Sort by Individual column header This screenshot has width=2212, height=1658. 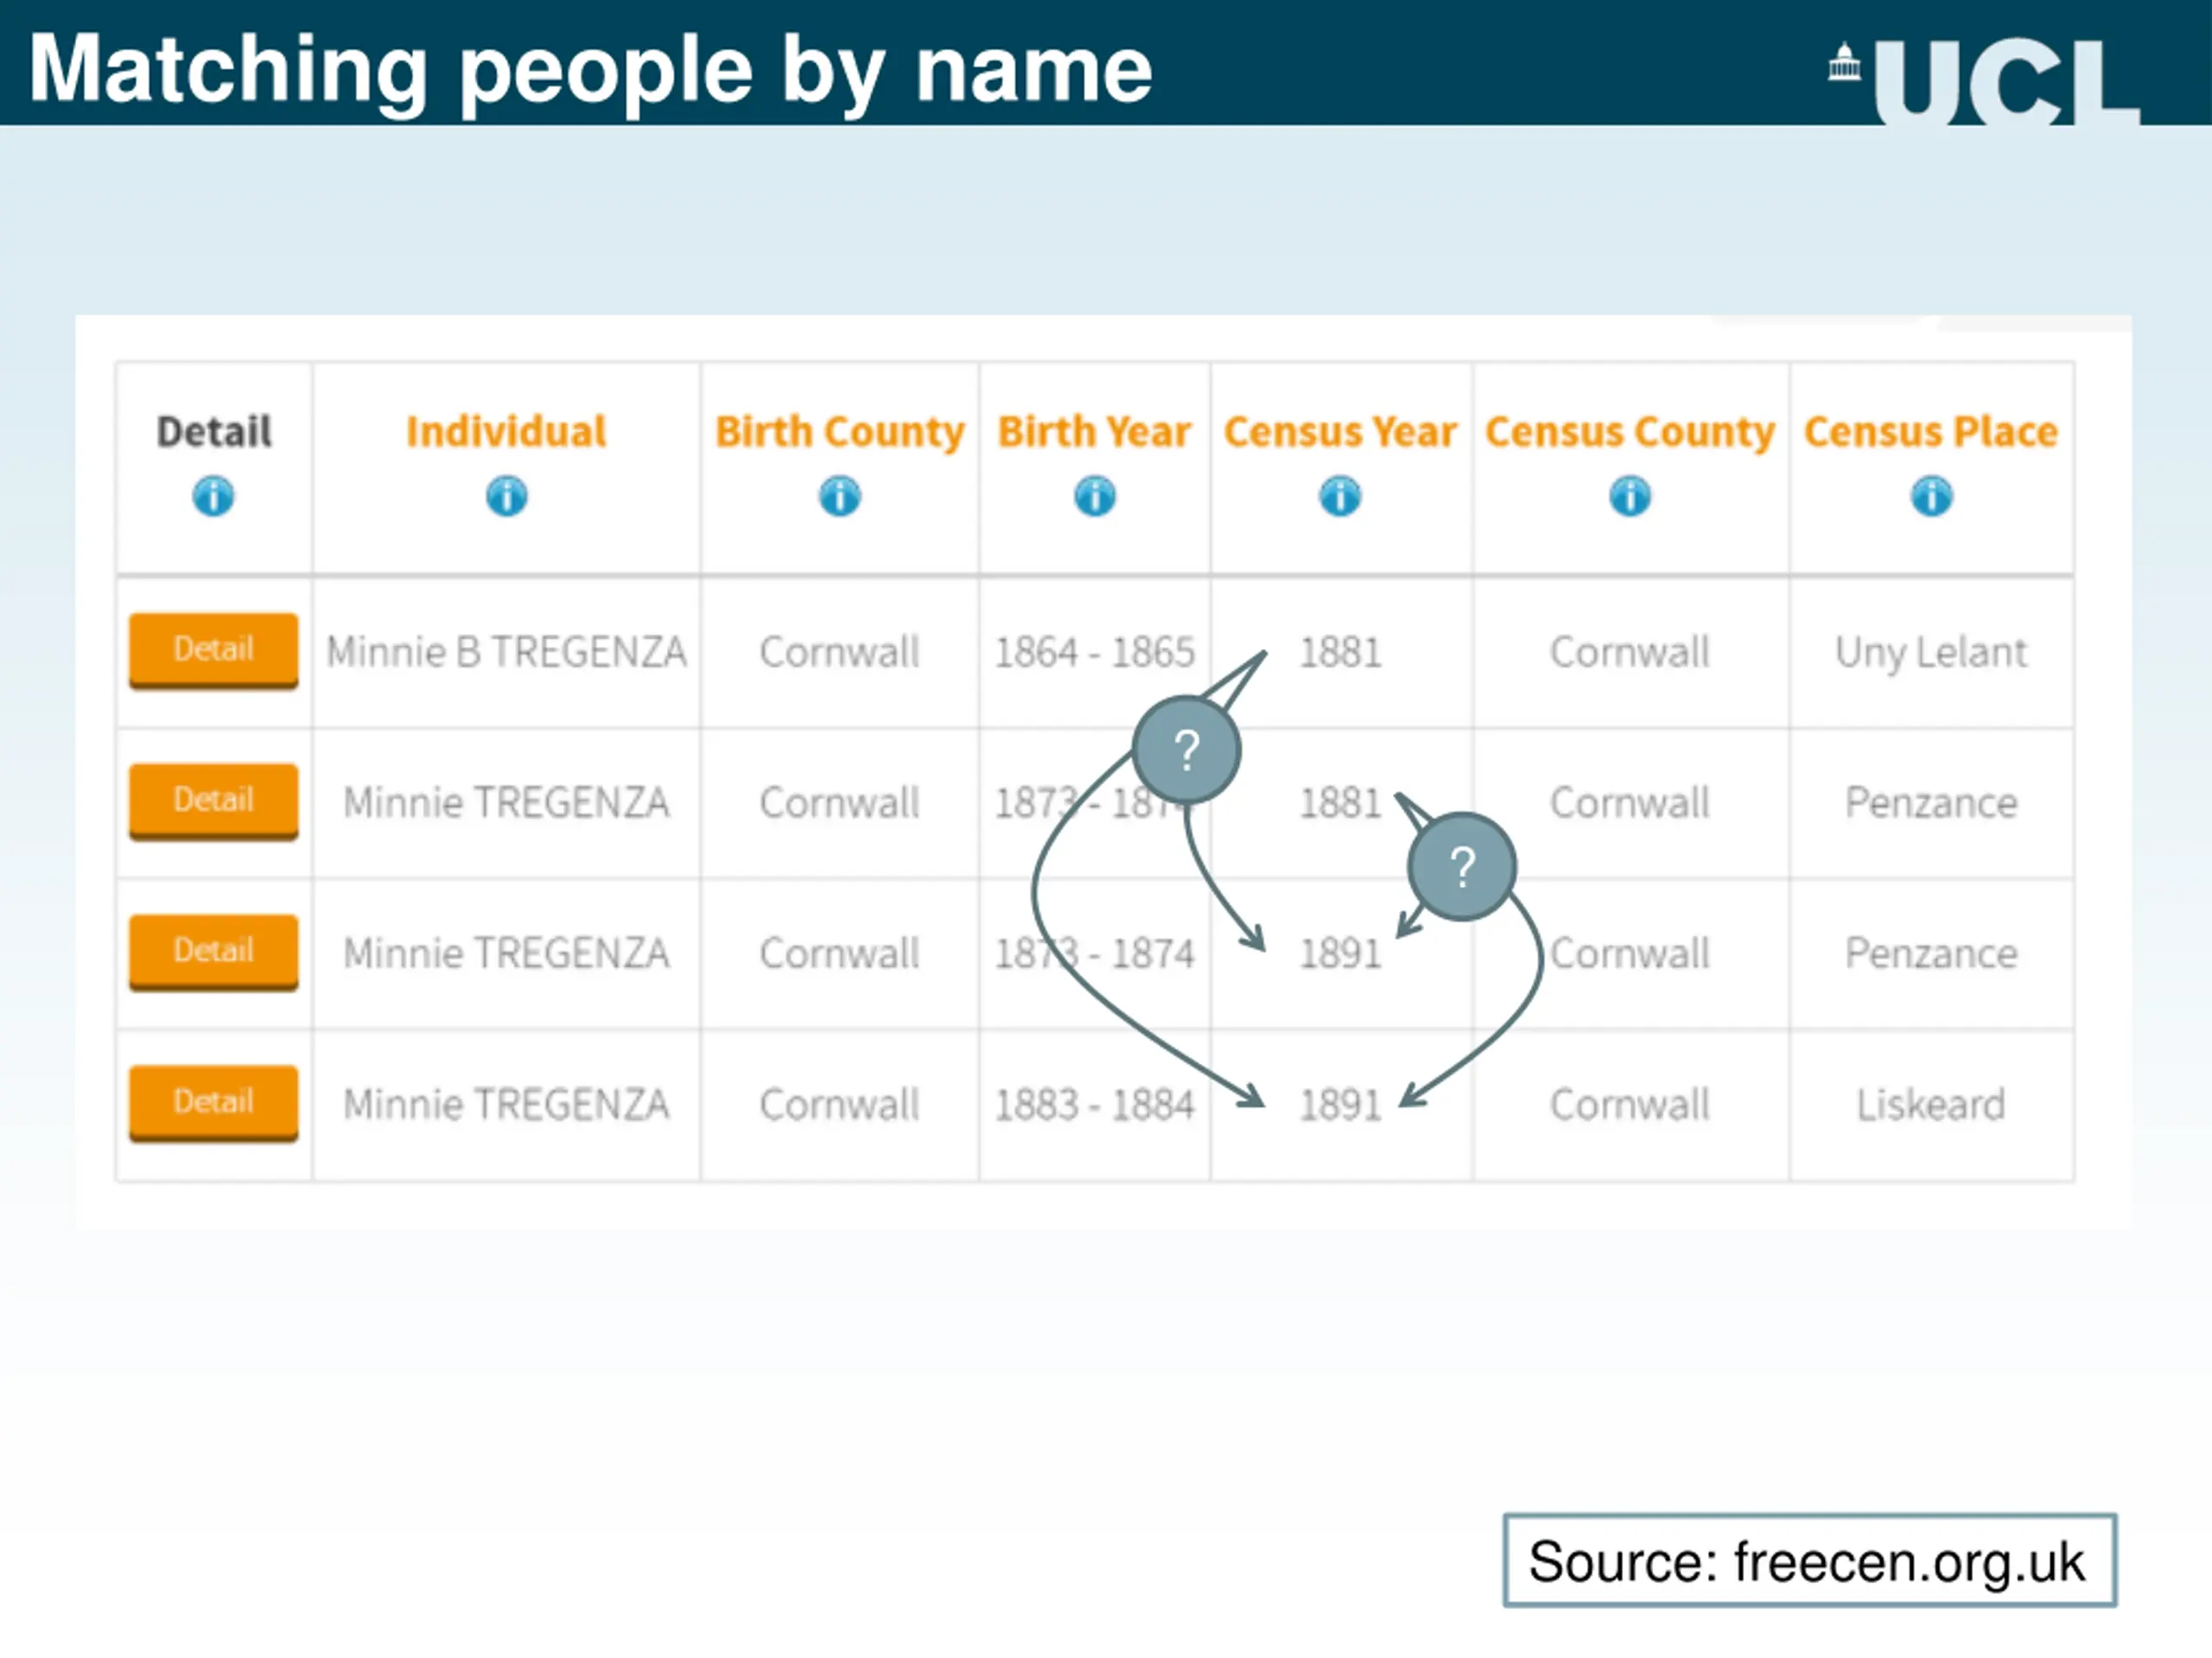coord(506,432)
